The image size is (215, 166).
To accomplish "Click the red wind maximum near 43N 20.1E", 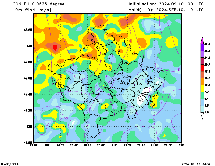I will 55,48.
